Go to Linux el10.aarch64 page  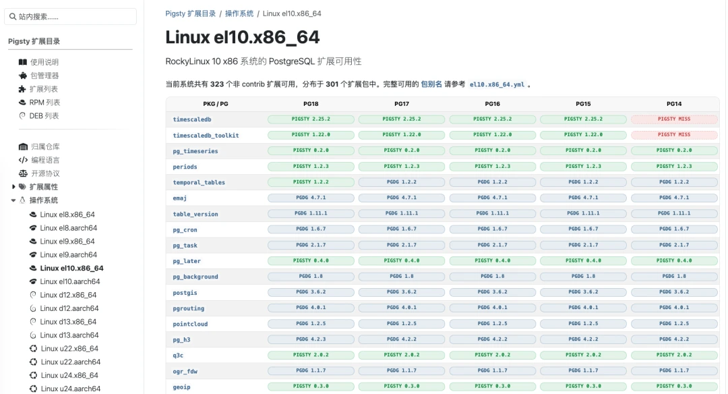[x=69, y=281]
